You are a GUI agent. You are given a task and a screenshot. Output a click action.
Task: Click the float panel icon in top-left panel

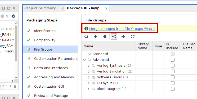click(9, 8)
